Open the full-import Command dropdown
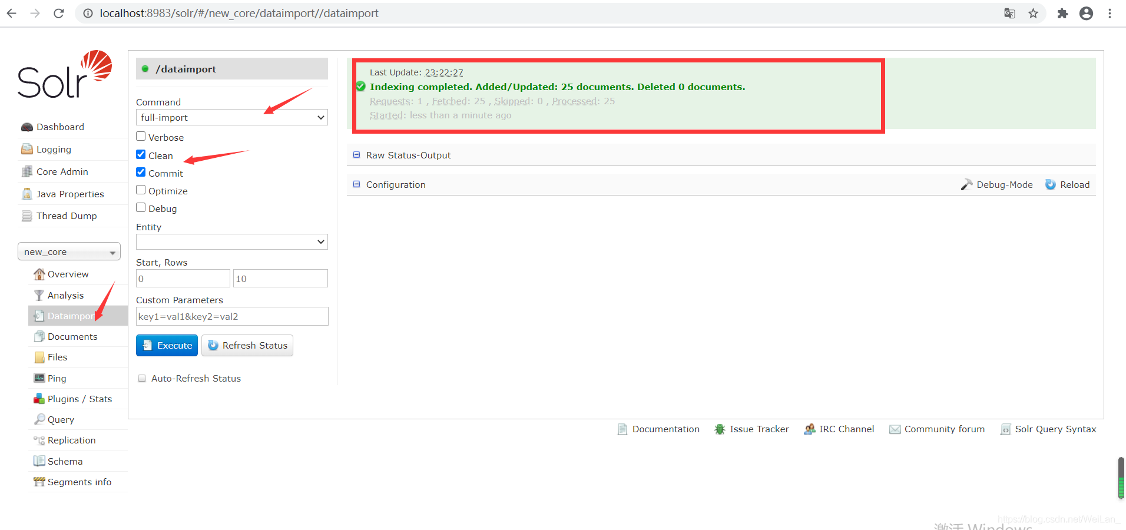Image resolution: width=1126 pixels, height=530 pixels. (231, 117)
